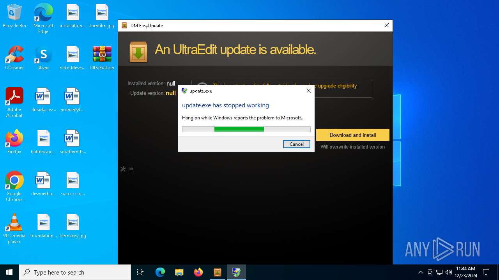Viewport: 499px width, 280px height.
Task: Click the upgrade eligibility notice text
Action: (x=285, y=86)
